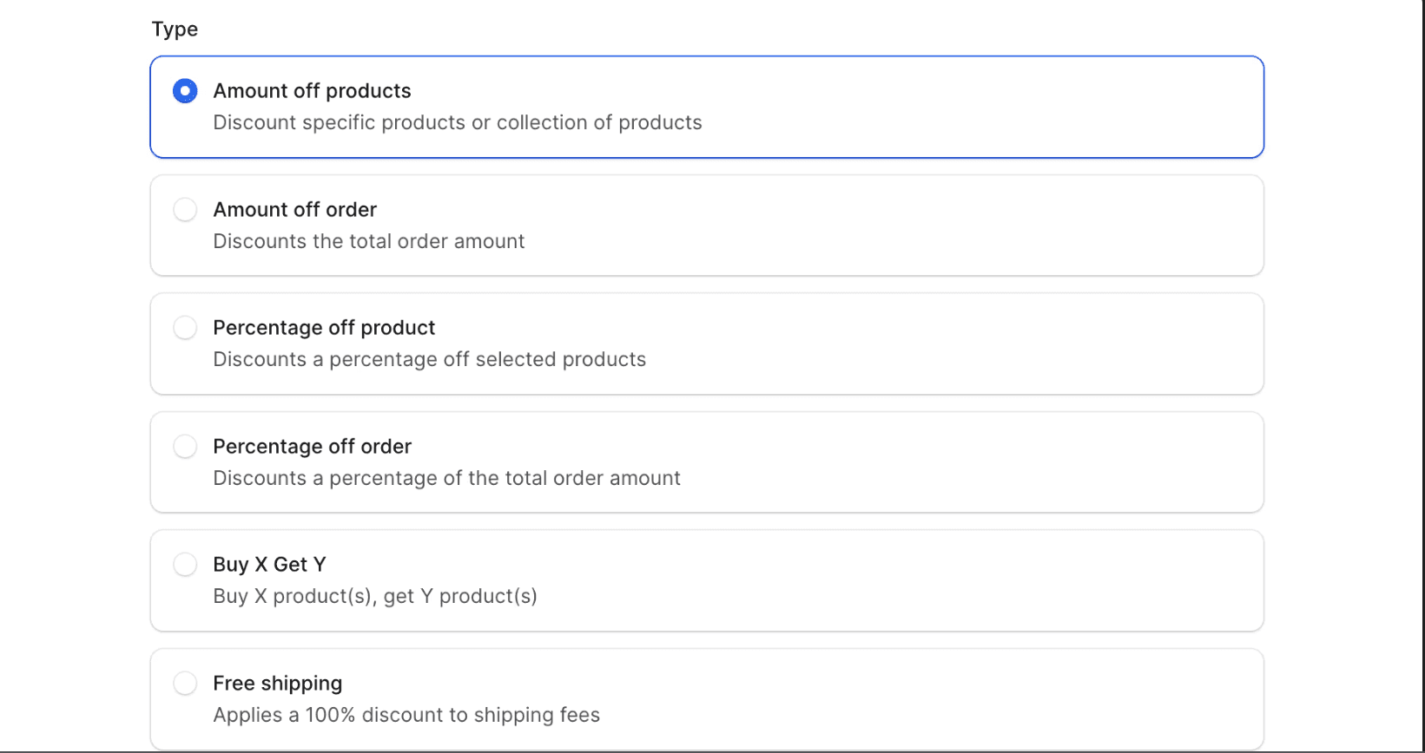
Task: Click empty space inside the Buy X Get Y card
Action: (x=868, y=580)
